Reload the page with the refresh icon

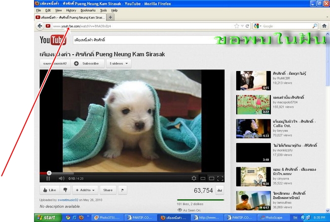point(247,26)
